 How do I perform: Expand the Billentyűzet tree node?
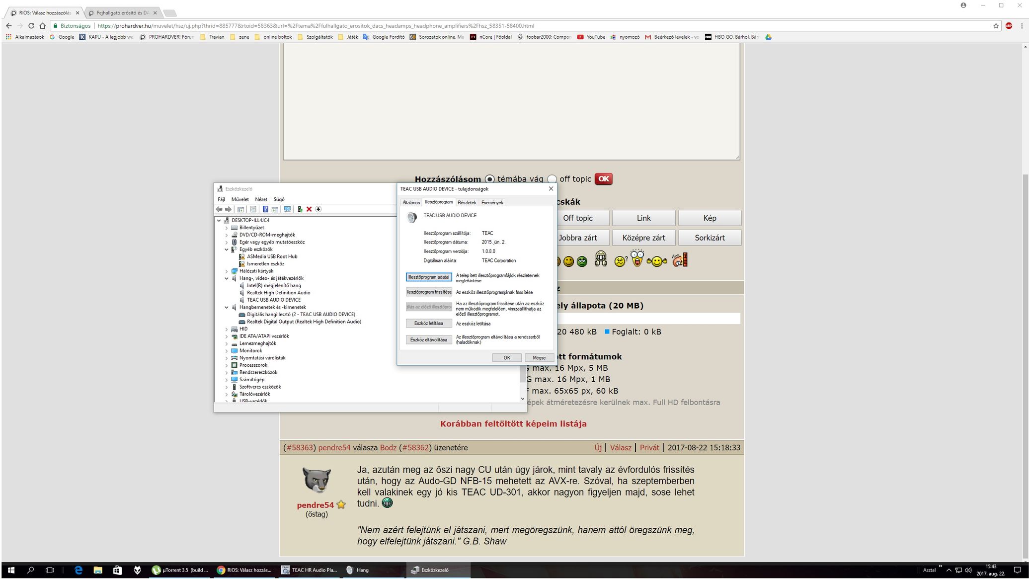[x=227, y=228]
